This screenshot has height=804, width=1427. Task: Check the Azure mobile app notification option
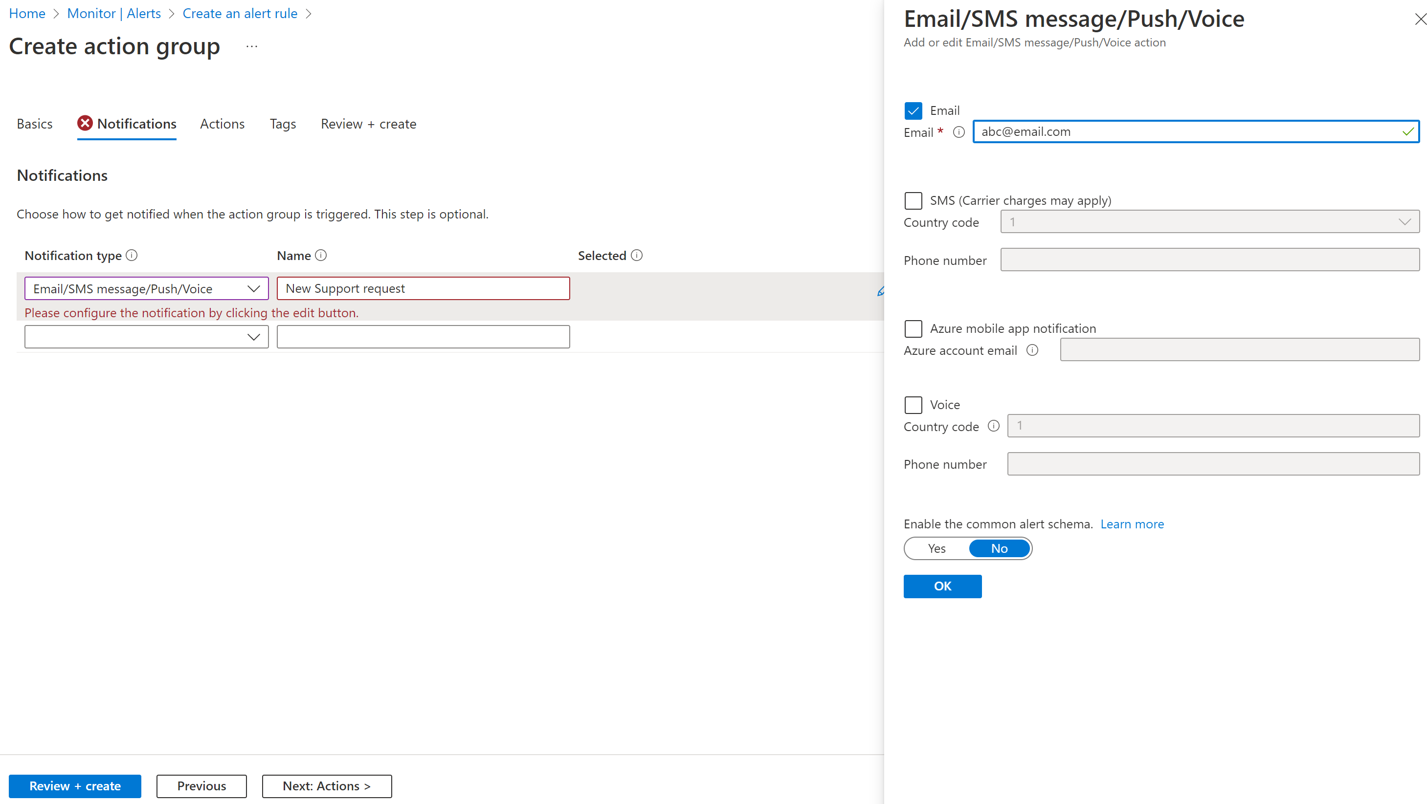(x=913, y=328)
